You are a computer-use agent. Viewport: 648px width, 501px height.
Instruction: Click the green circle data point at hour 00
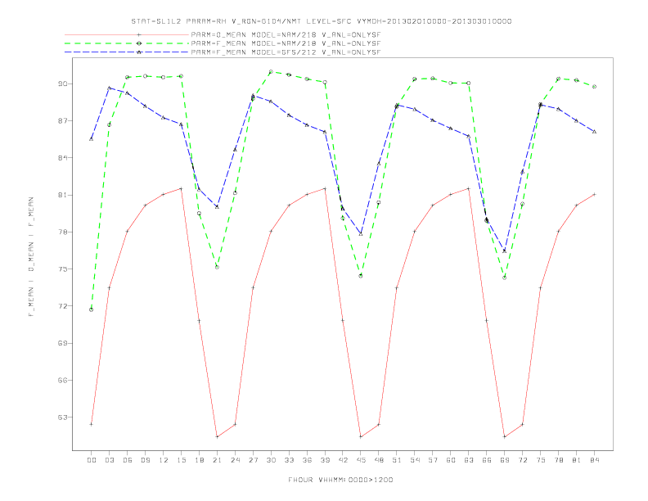92,309
